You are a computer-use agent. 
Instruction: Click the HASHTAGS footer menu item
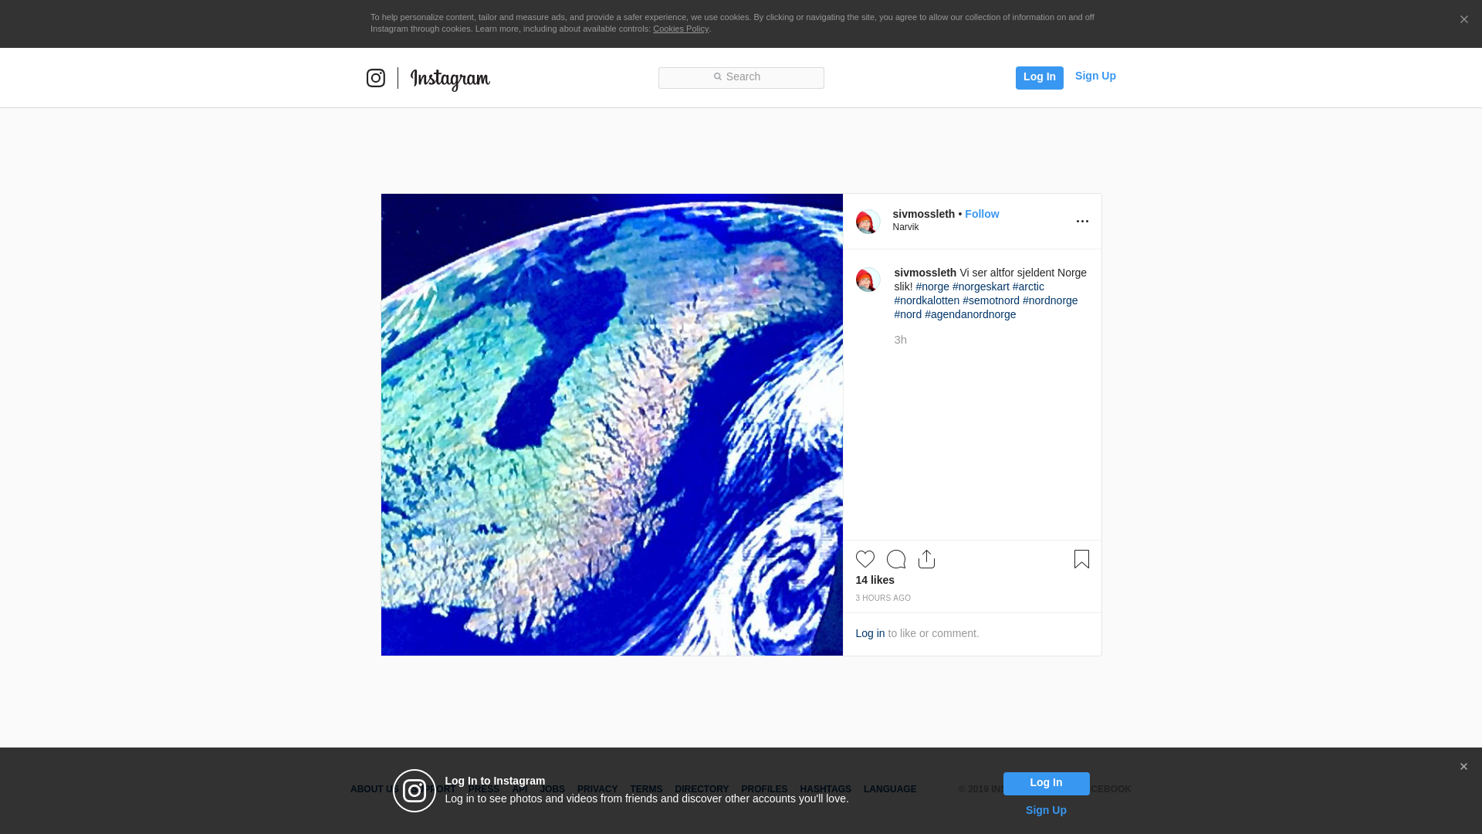point(825,789)
